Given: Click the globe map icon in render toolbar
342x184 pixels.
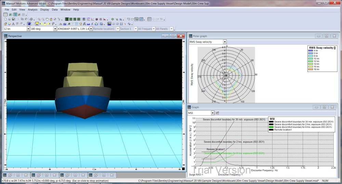Looking at the screenshot, I should [x=80, y=24].
